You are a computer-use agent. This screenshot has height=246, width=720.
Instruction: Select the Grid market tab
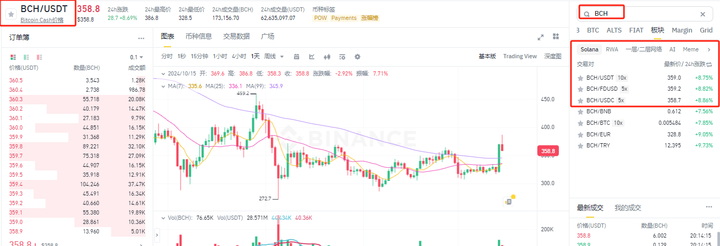click(x=706, y=30)
